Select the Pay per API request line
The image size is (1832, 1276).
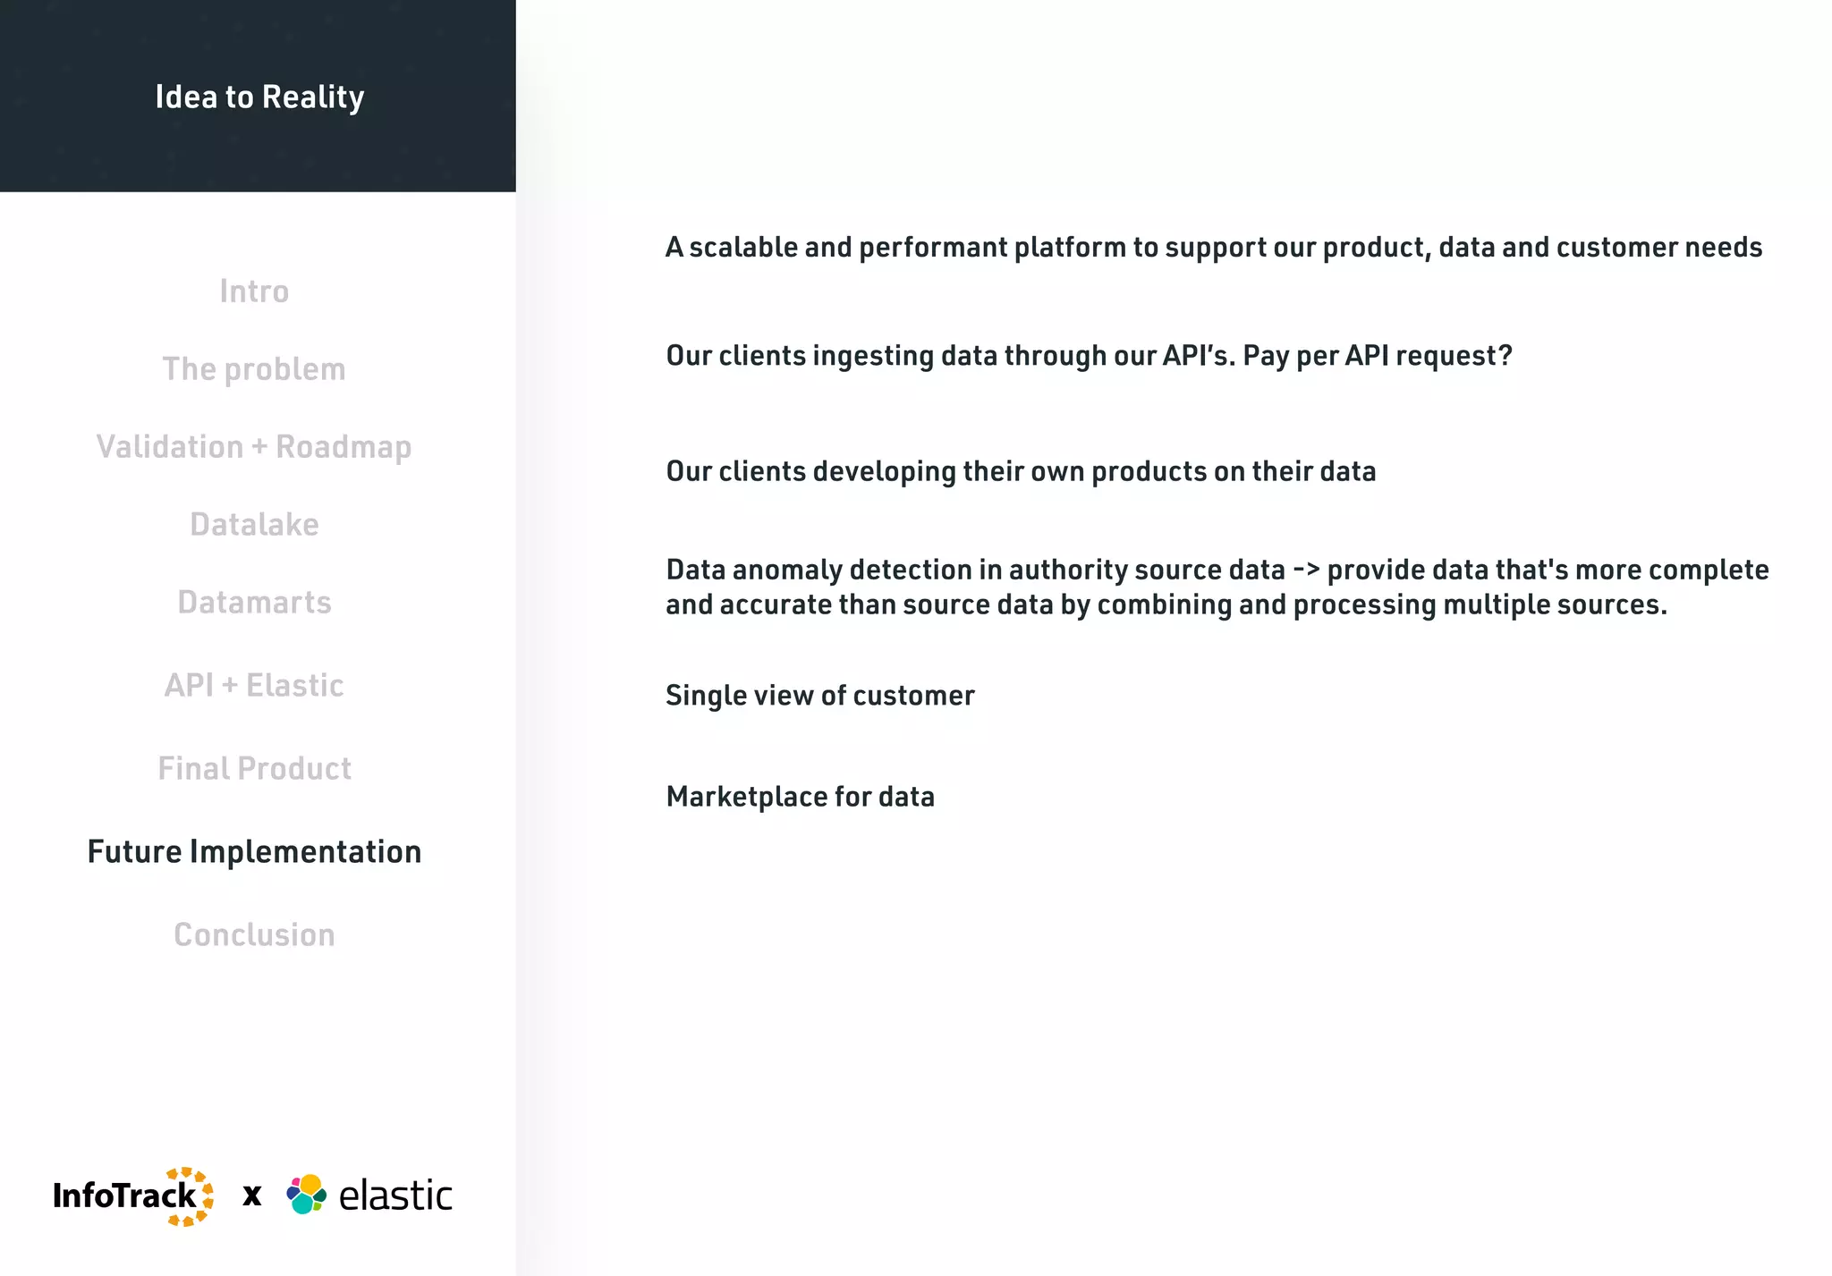(1089, 356)
